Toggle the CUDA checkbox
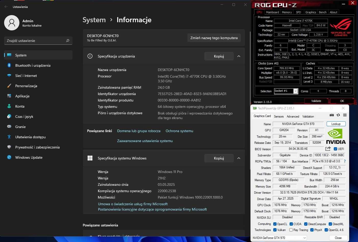The image size is (358, 242). [291, 224]
